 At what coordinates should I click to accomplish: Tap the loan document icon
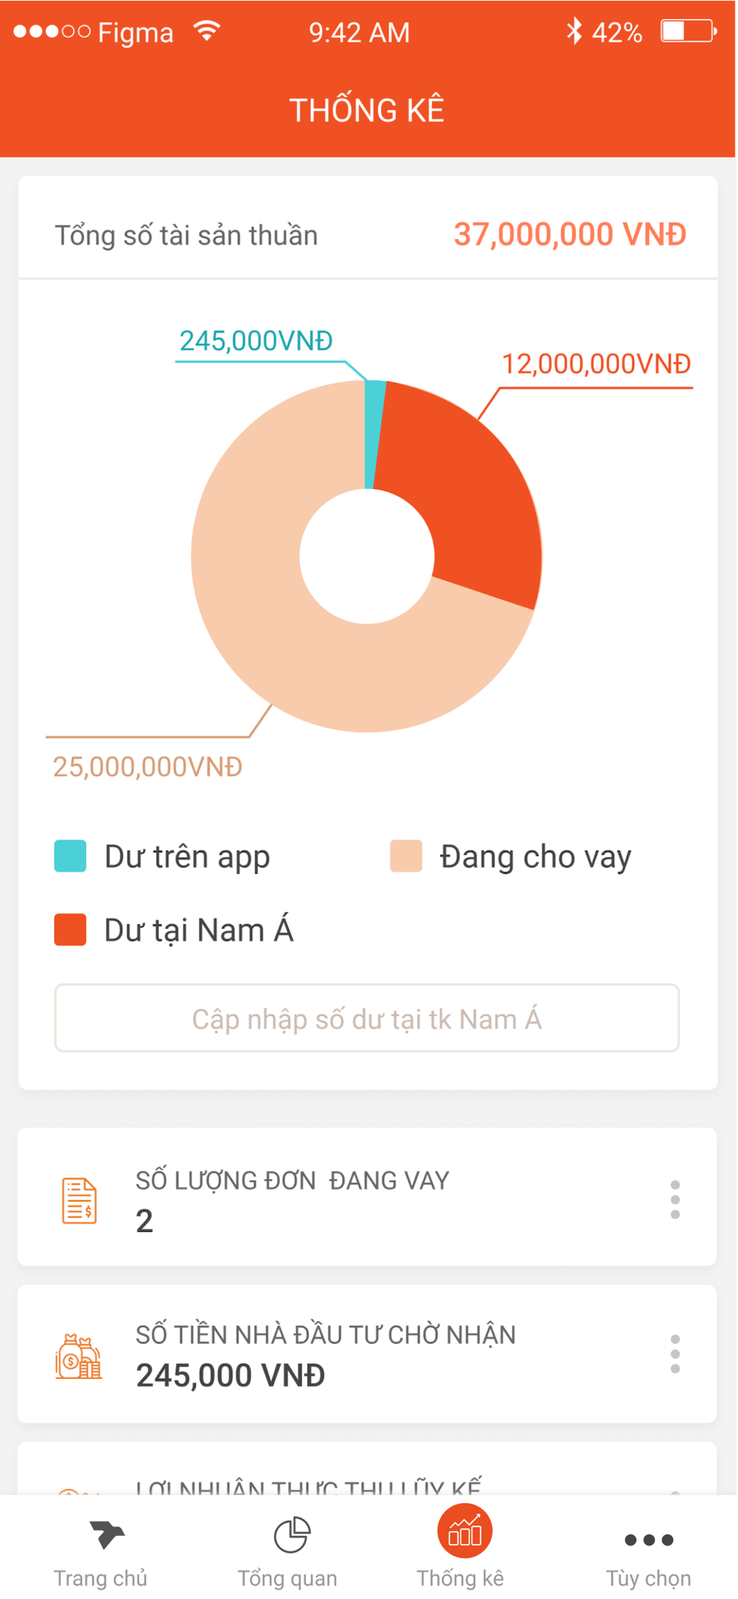(79, 1200)
